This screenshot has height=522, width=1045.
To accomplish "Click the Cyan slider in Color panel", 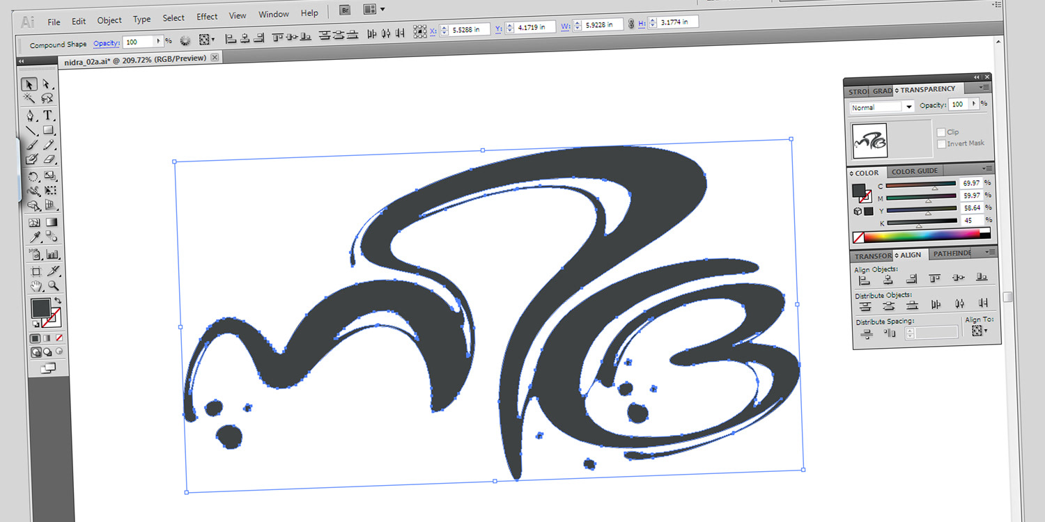I will pyautogui.click(x=920, y=184).
